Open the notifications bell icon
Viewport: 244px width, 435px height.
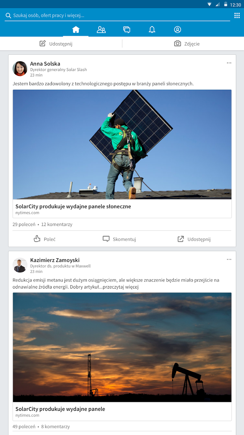point(152,30)
